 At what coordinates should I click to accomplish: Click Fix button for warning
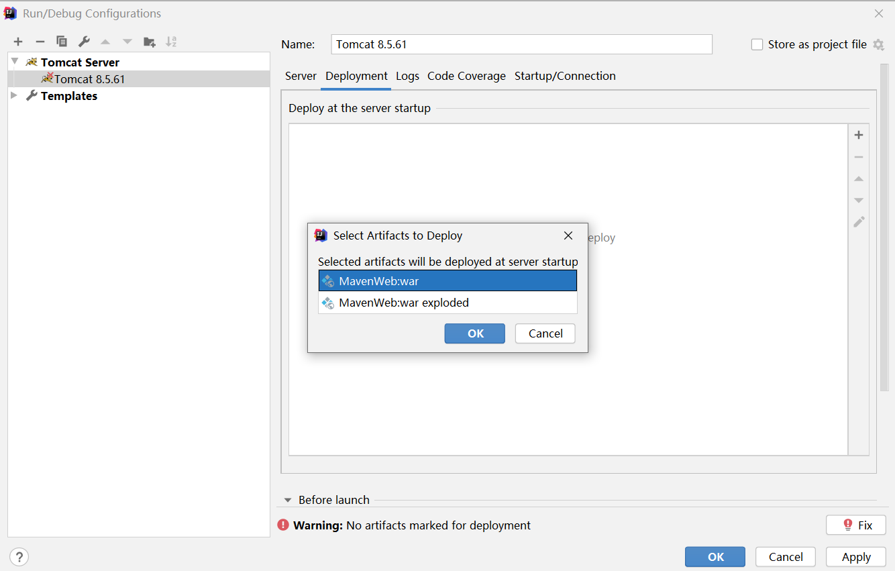tap(856, 525)
